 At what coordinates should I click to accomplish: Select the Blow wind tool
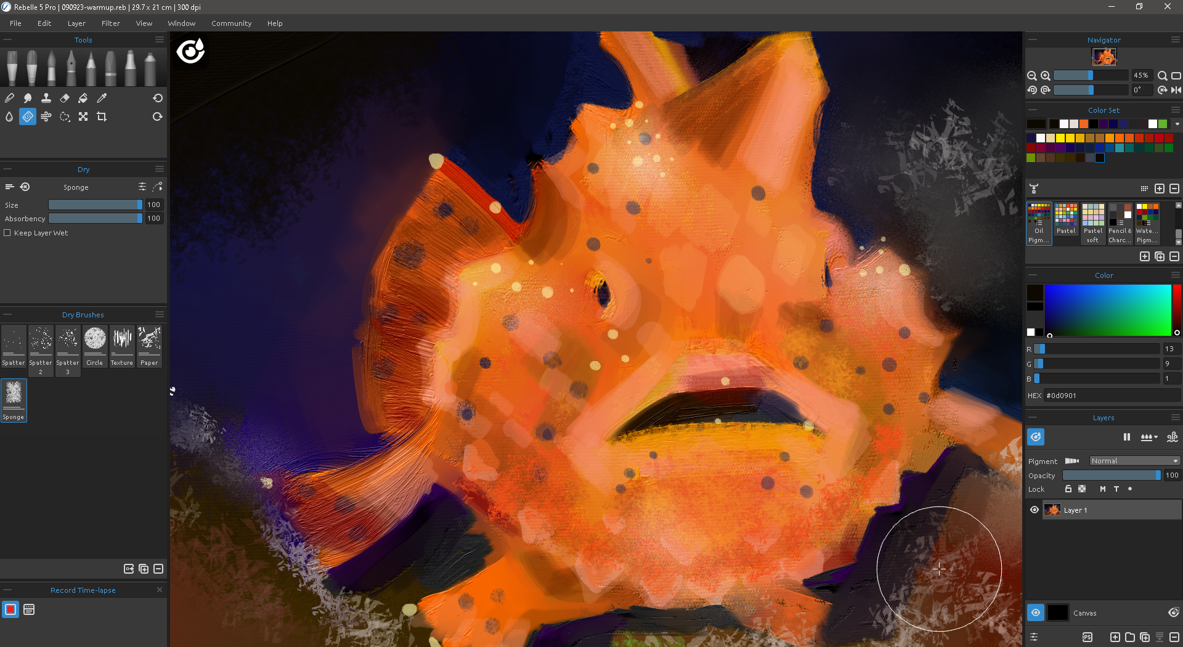(46, 116)
